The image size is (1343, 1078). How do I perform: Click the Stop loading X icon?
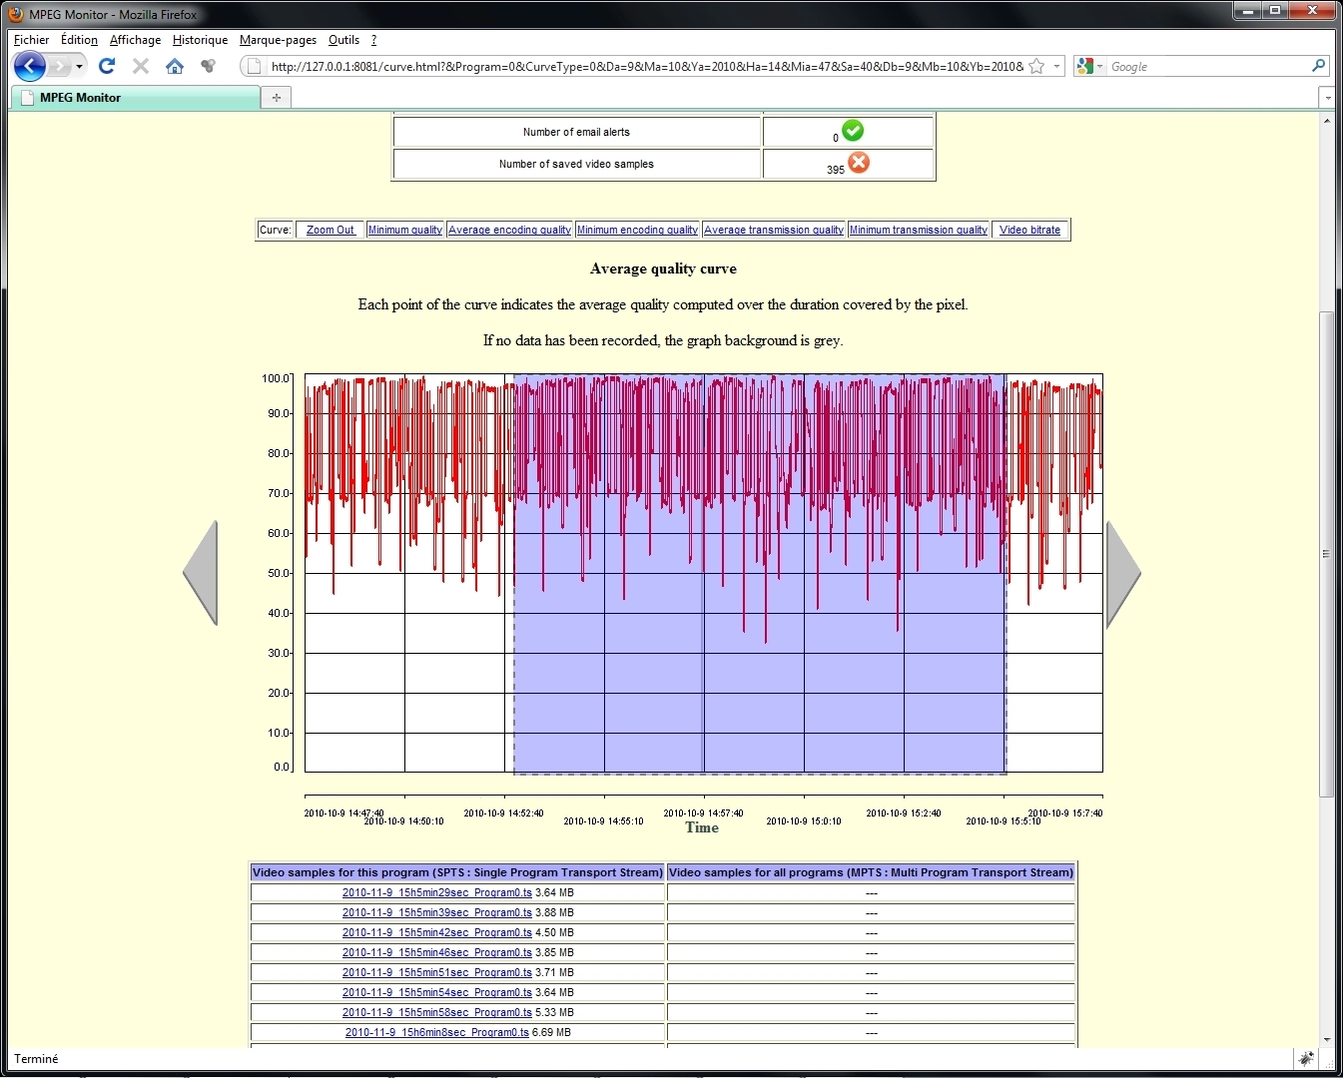141,67
